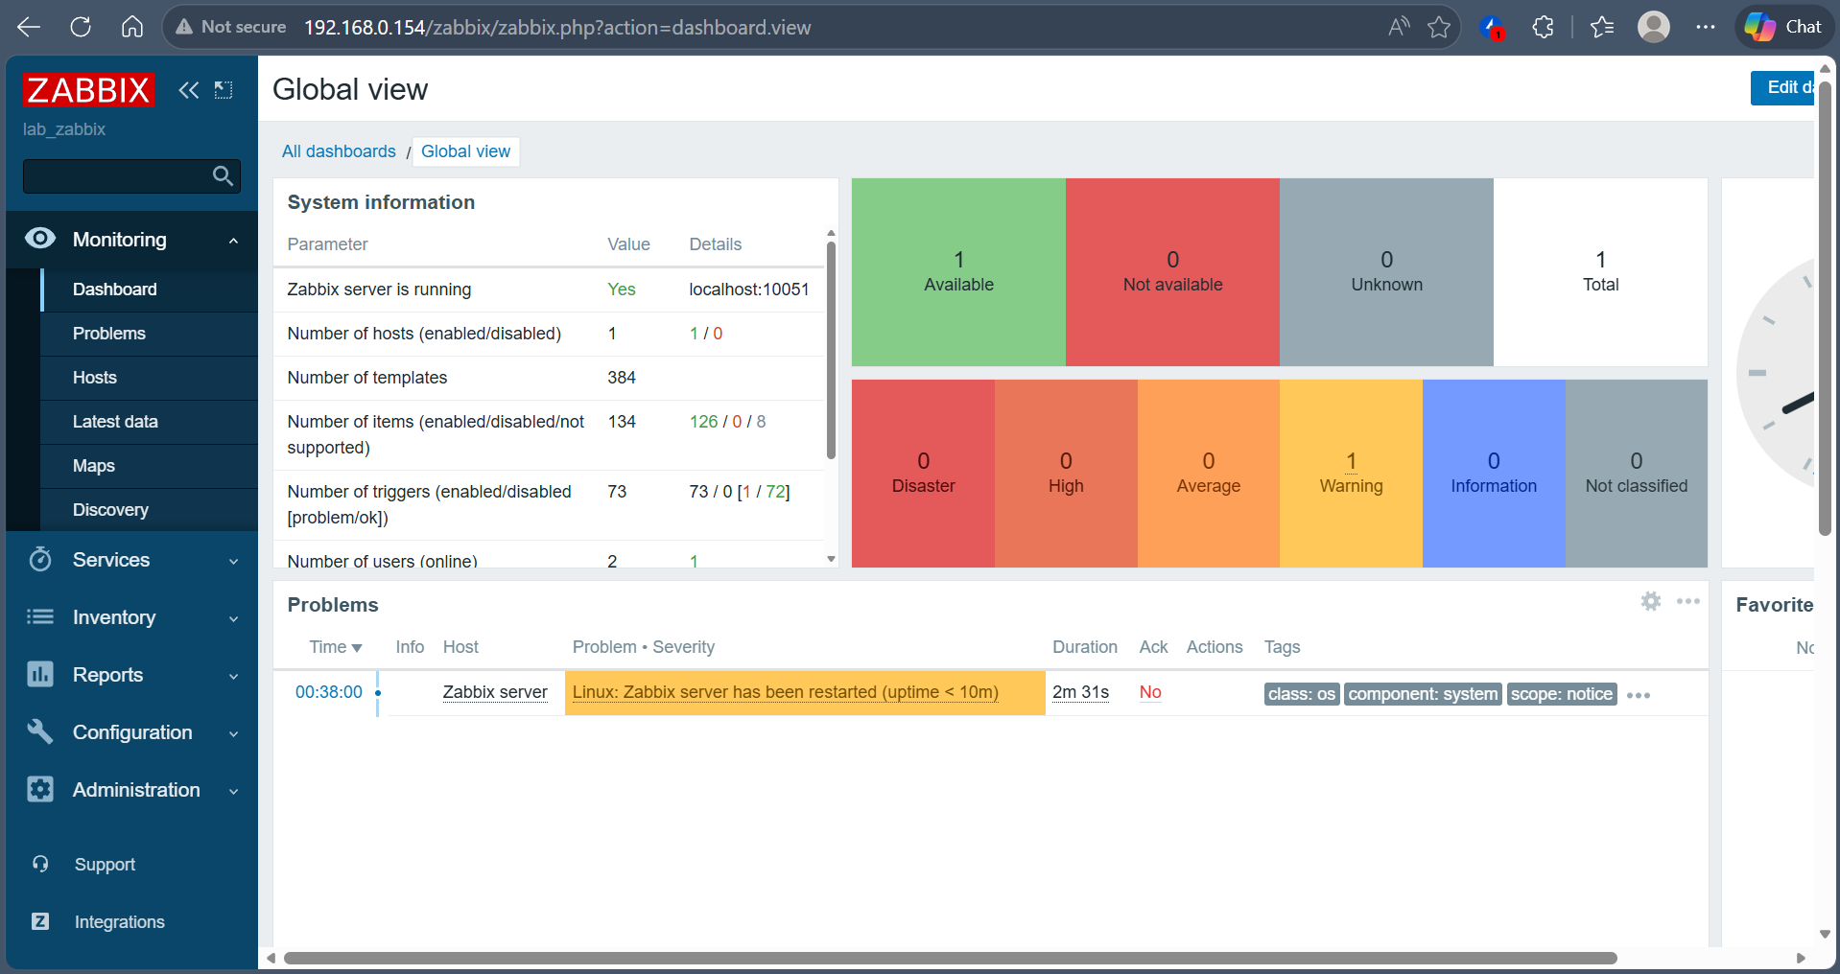This screenshot has height=974, width=1840.
Task: Open browser extensions puzzle icon
Action: click(1543, 27)
